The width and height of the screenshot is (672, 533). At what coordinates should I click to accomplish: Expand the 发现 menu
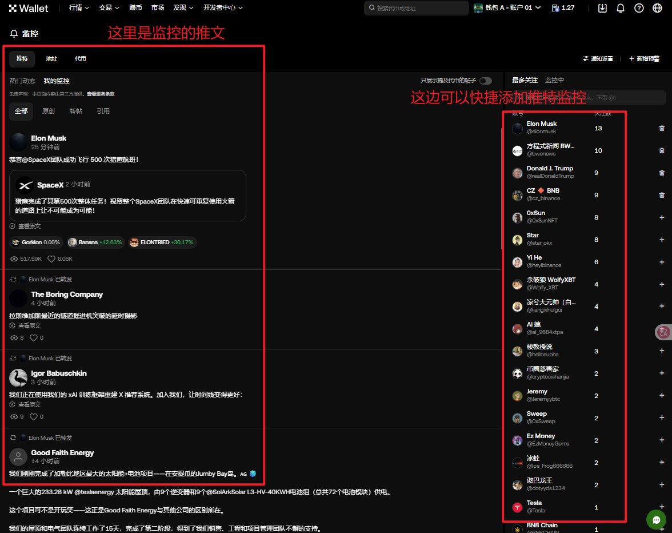183,7
